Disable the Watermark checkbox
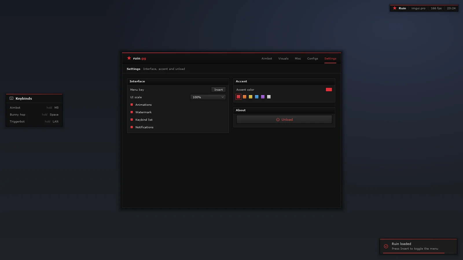The width and height of the screenshot is (463, 260). coord(132,112)
